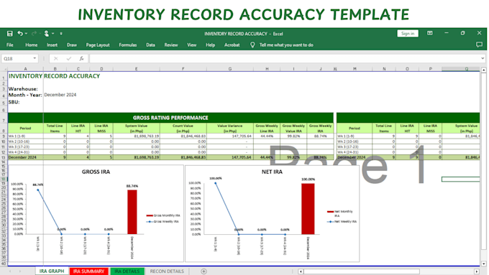Click Gross Monthly IRA legend entry
The width and height of the screenshot is (489, 275).
(163, 215)
